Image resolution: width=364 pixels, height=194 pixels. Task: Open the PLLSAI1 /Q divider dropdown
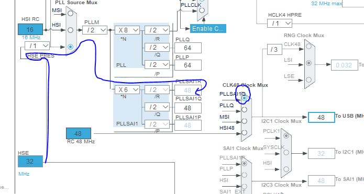click(x=157, y=107)
